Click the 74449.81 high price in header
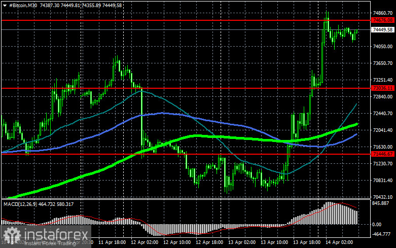 [70, 5]
